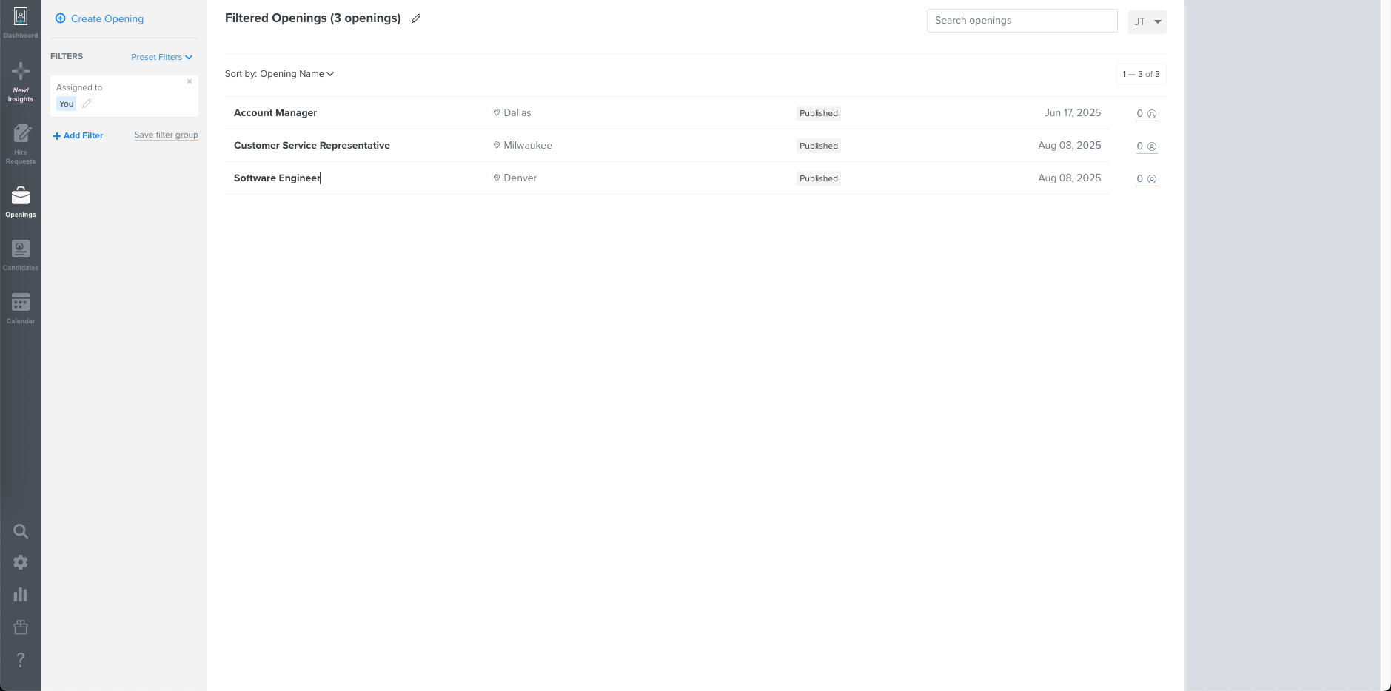The width and height of the screenshot is (1391, 691).
Task: Go to Hire Requests
Action: click(x=21, y=144)
